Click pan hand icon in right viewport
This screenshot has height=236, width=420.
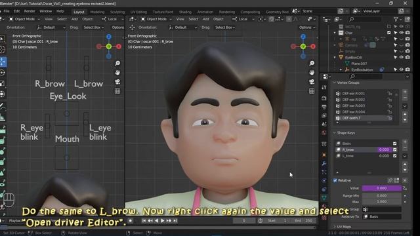click(x=312, y=73)
